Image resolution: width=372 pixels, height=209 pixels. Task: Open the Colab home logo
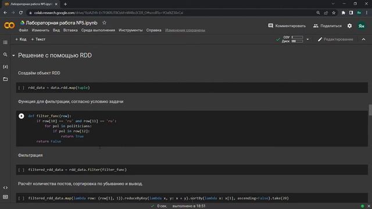point(9,26)
